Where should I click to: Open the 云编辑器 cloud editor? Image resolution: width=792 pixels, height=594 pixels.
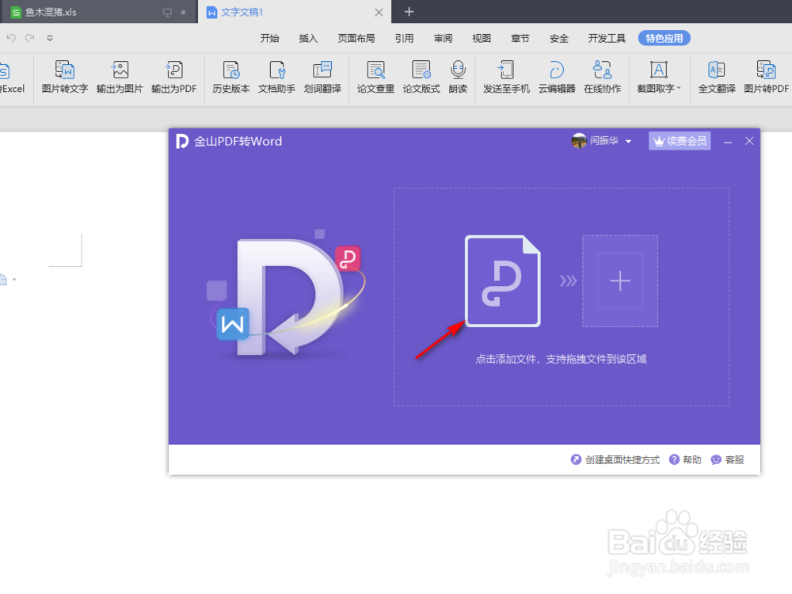pyautogui.click(x=557, y=77)
